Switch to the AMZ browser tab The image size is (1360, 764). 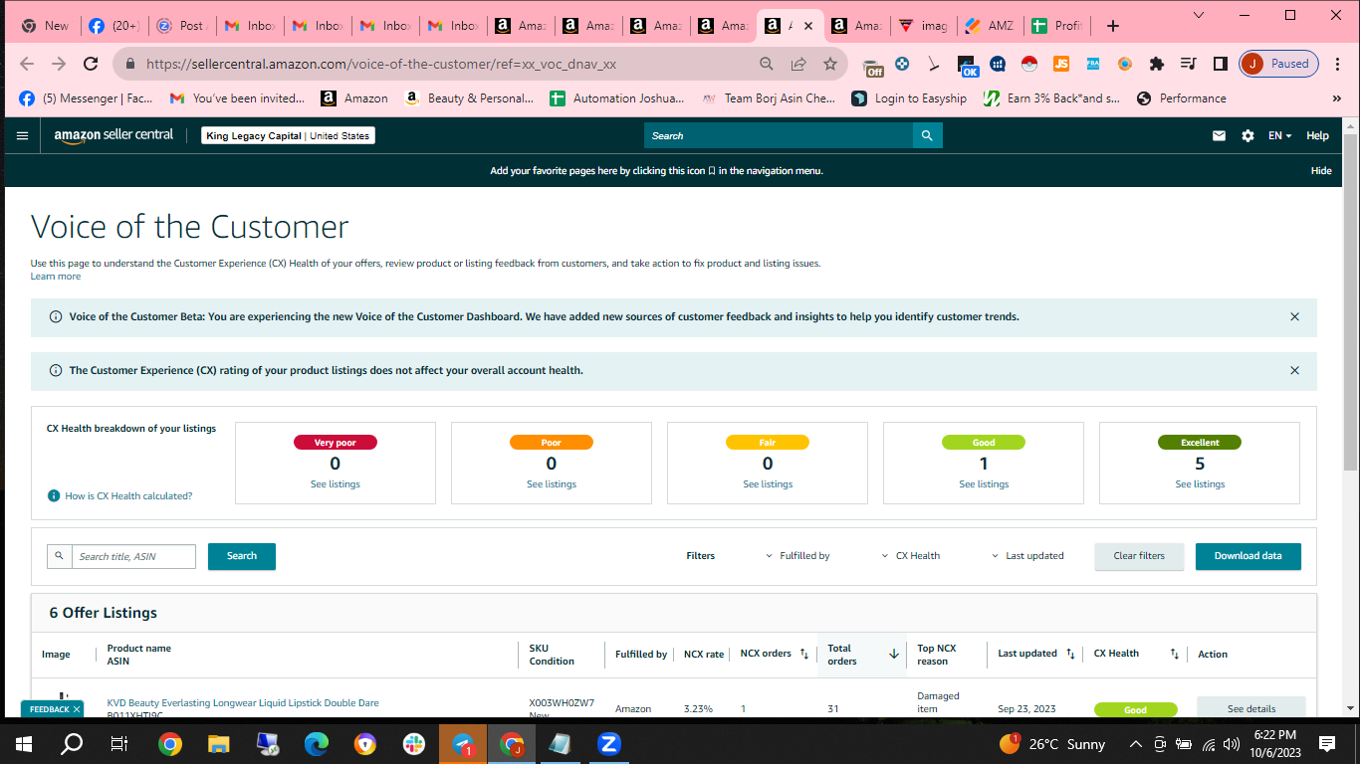pos(988,26)
